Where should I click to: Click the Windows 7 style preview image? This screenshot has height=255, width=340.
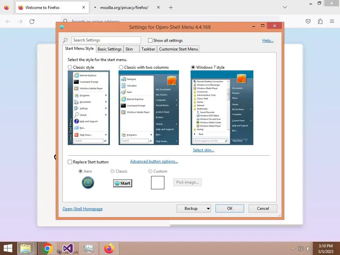[222, 108]
